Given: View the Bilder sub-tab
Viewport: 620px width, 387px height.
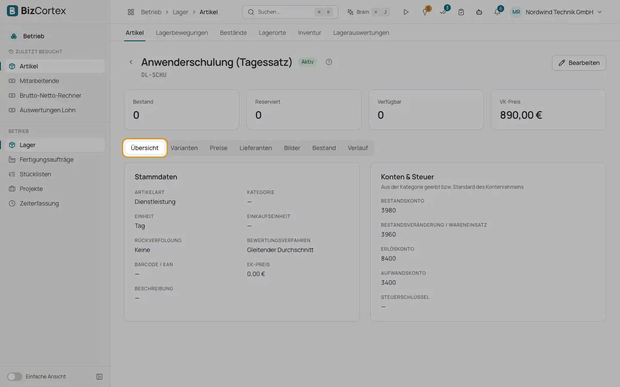Looking at the screenshot, I should (x=292, y=148).
